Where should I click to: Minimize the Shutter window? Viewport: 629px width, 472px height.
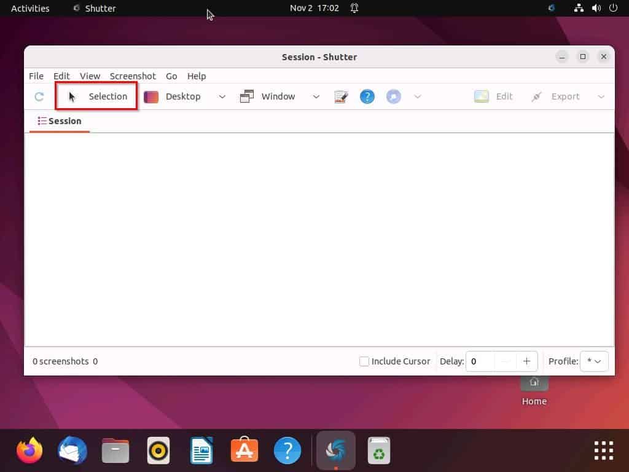click(562, 57)
